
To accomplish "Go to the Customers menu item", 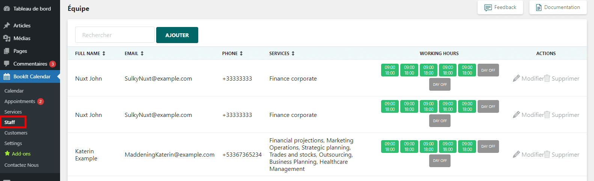I will [x=16, y=133].
